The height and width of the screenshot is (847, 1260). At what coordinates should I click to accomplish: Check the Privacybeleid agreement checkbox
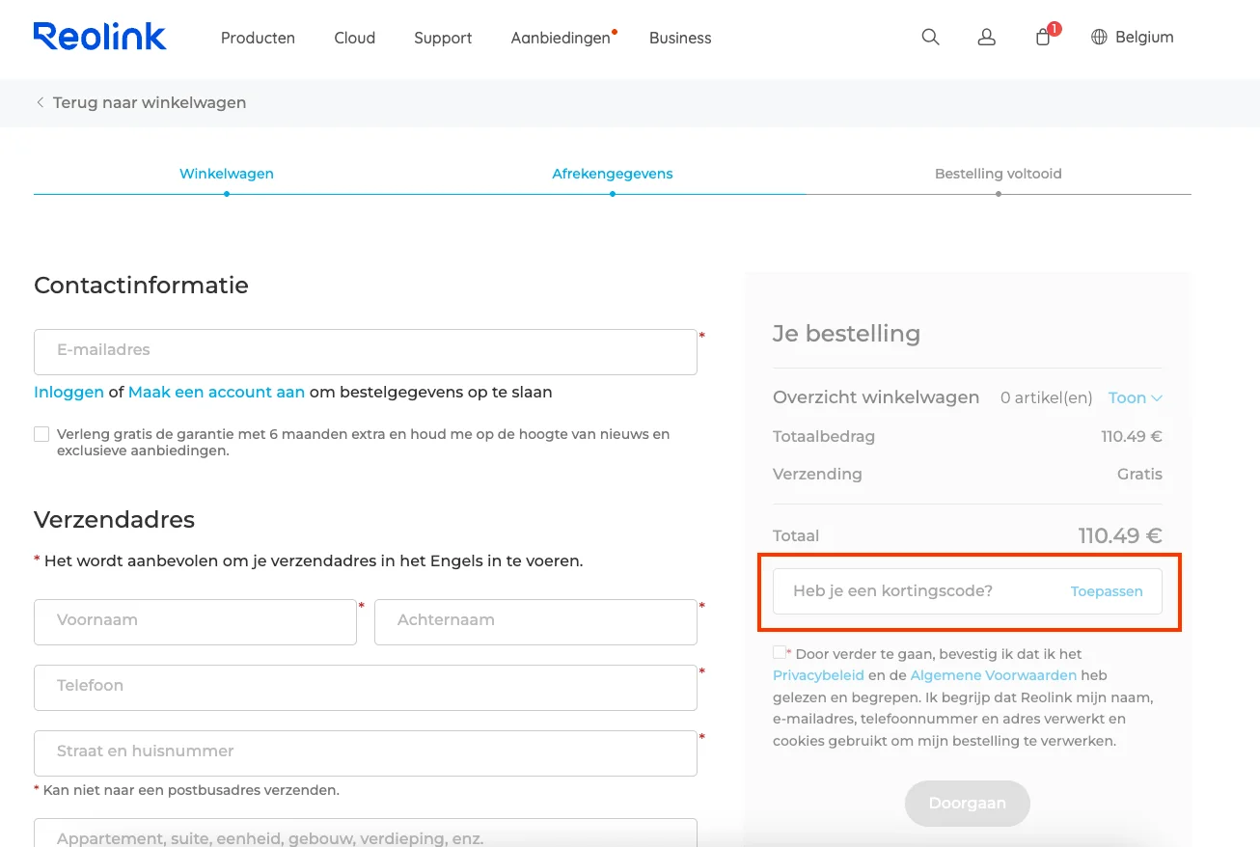point(778,653)
